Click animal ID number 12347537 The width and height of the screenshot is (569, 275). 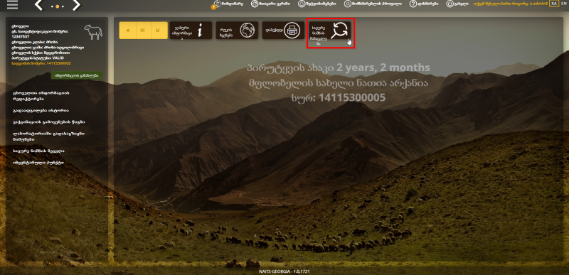point(20,36)
